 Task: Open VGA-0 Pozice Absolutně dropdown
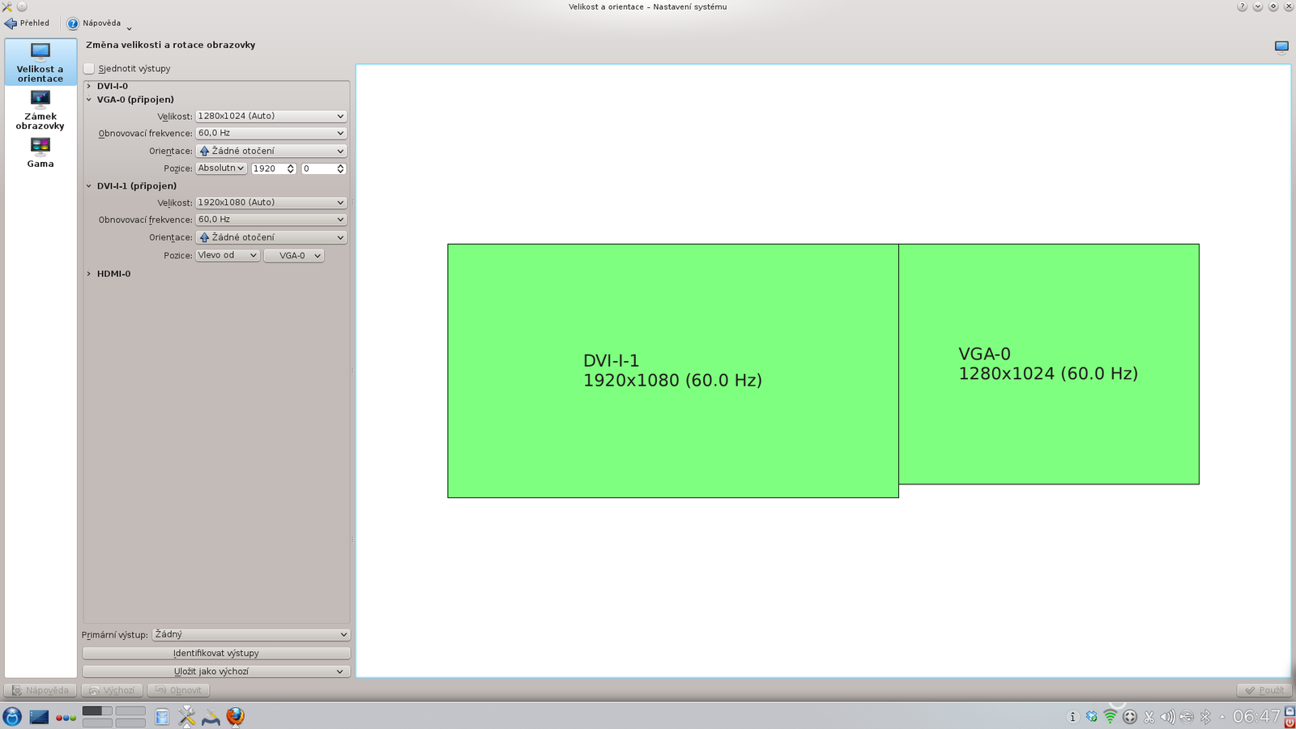pos(221,168)
